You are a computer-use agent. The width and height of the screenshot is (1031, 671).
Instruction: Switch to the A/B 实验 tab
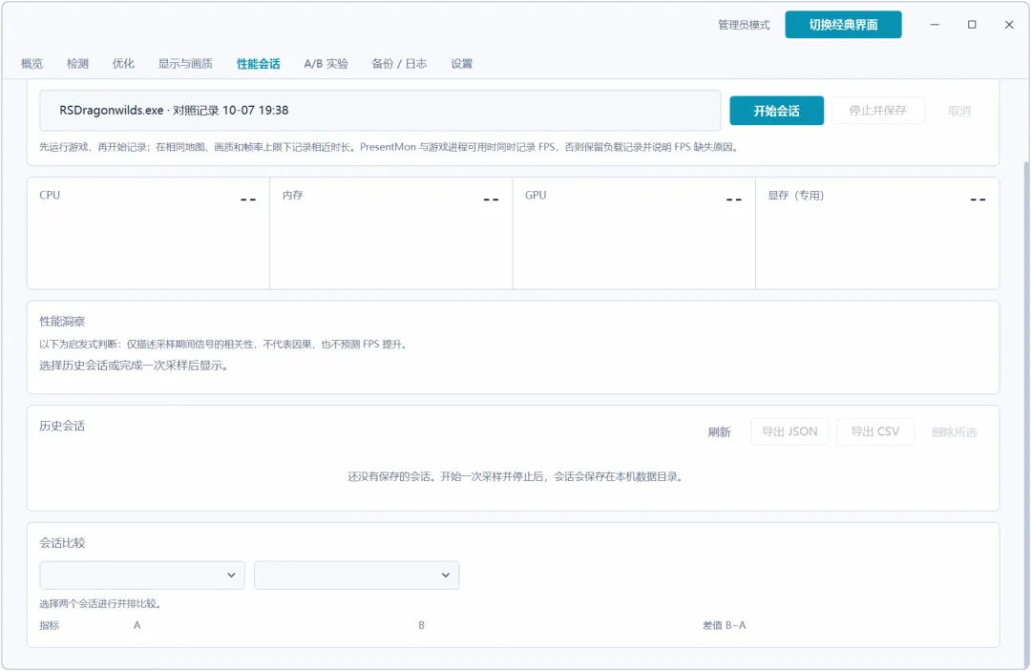pos(326,64)
